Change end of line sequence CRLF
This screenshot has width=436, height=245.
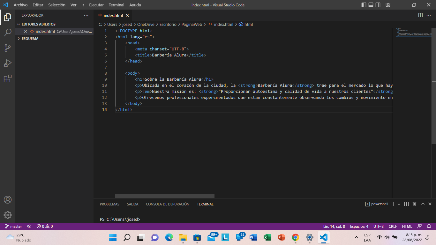[x=393, y=226]
